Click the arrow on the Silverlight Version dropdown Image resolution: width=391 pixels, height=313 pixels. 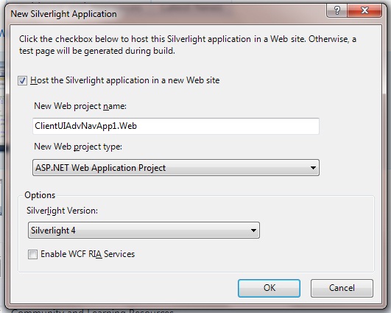253,231
